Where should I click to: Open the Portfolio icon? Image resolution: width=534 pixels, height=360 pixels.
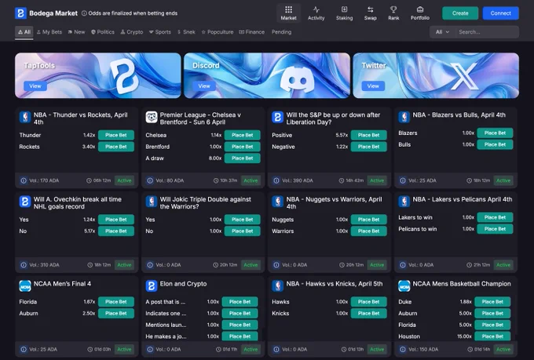pos(420,9)
